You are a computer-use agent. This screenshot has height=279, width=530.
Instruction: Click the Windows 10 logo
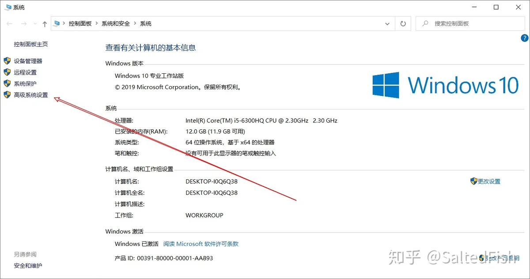click(445, 85)
